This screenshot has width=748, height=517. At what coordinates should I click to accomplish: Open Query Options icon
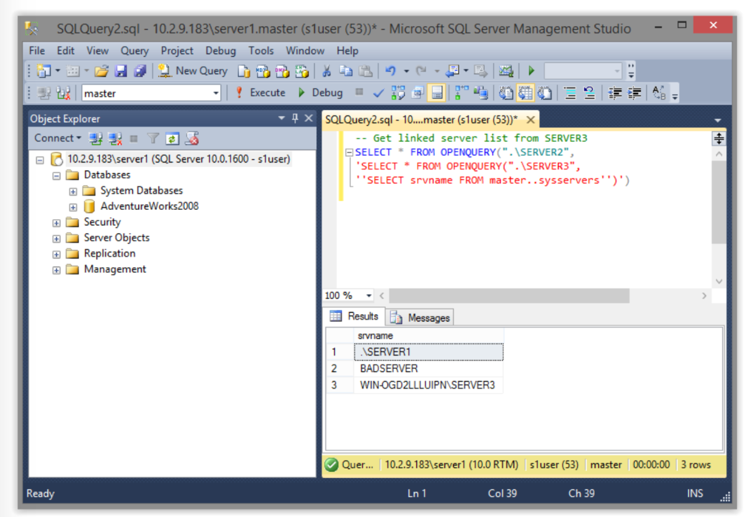pyautogui.click(x=417, y=93)
